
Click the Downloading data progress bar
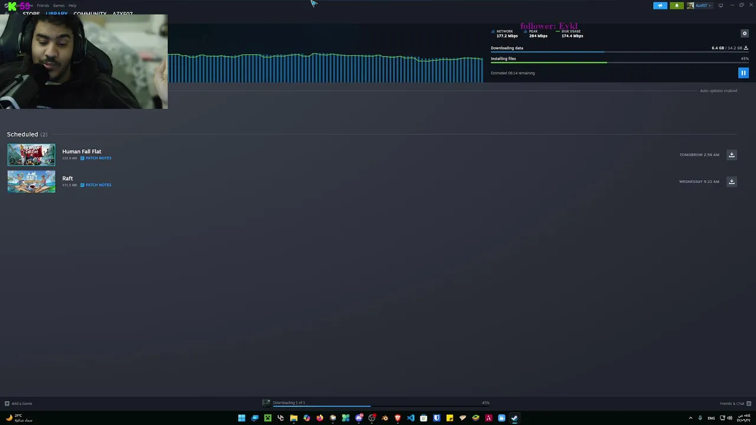[620, 53]
